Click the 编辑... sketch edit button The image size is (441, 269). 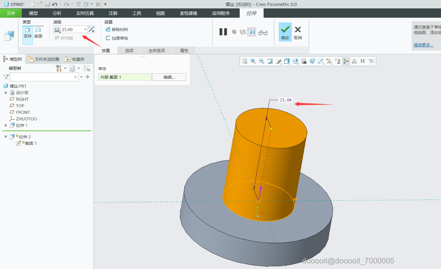point(169,77)
